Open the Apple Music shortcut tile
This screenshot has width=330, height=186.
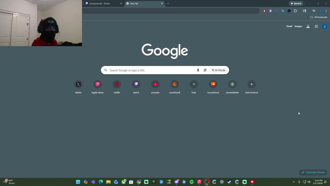(x=97, y=87)
